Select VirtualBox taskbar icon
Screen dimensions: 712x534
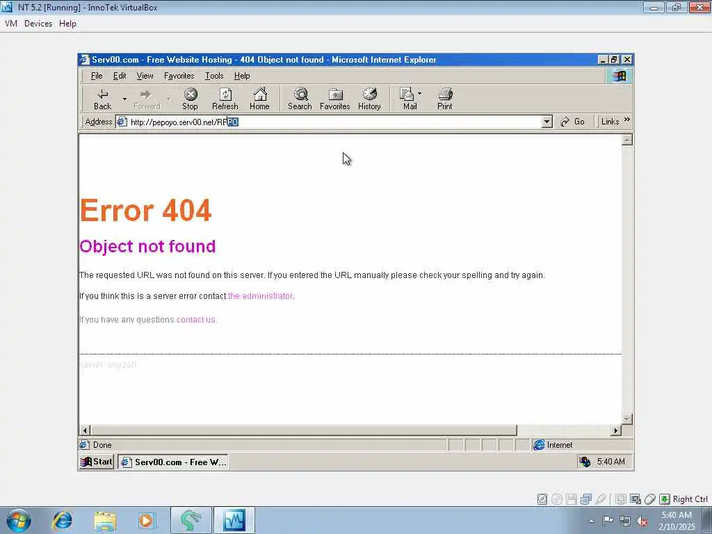pyautogui.click(x=234, y=520)
